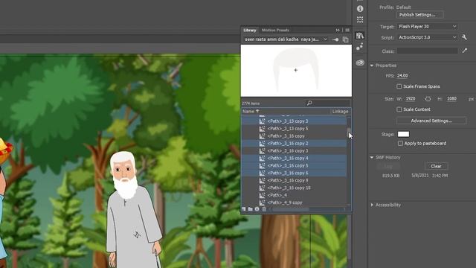Click the Publish Settings button
This screenshot has width=476, height=268.
[419, 15]
